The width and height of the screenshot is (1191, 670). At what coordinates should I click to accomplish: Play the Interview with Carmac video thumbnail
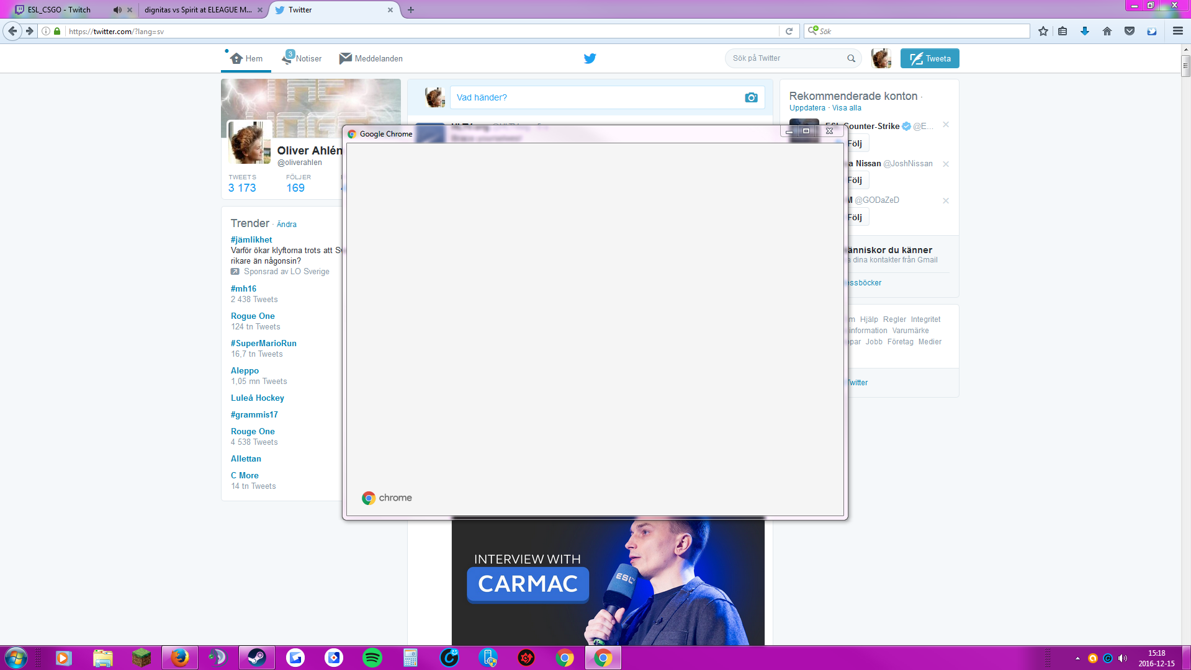click(x=608, y=581)
